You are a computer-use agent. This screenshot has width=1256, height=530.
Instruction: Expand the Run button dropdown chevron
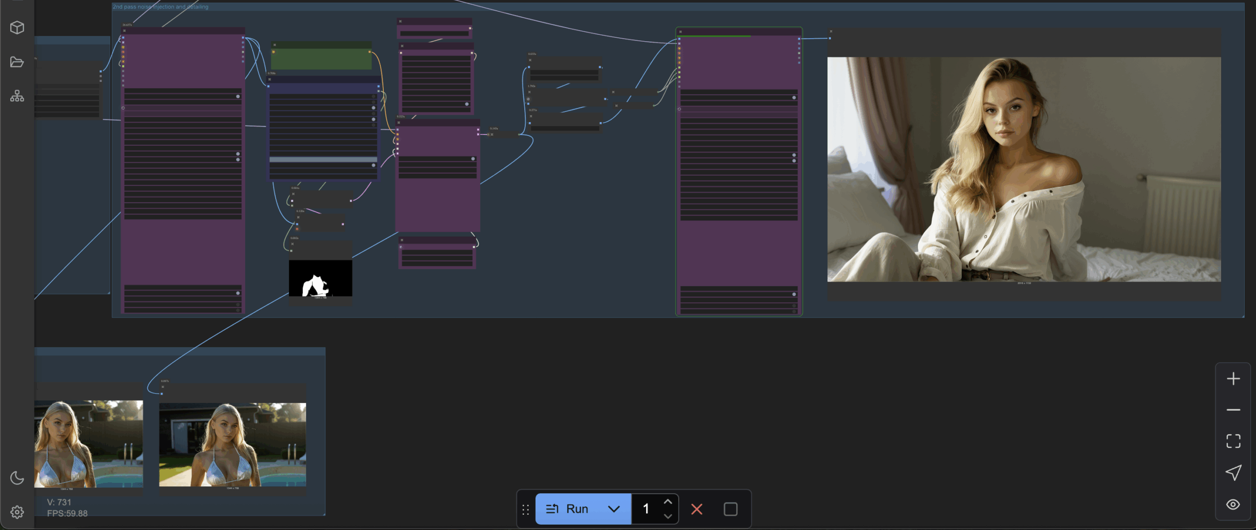(x=614, y=509)
